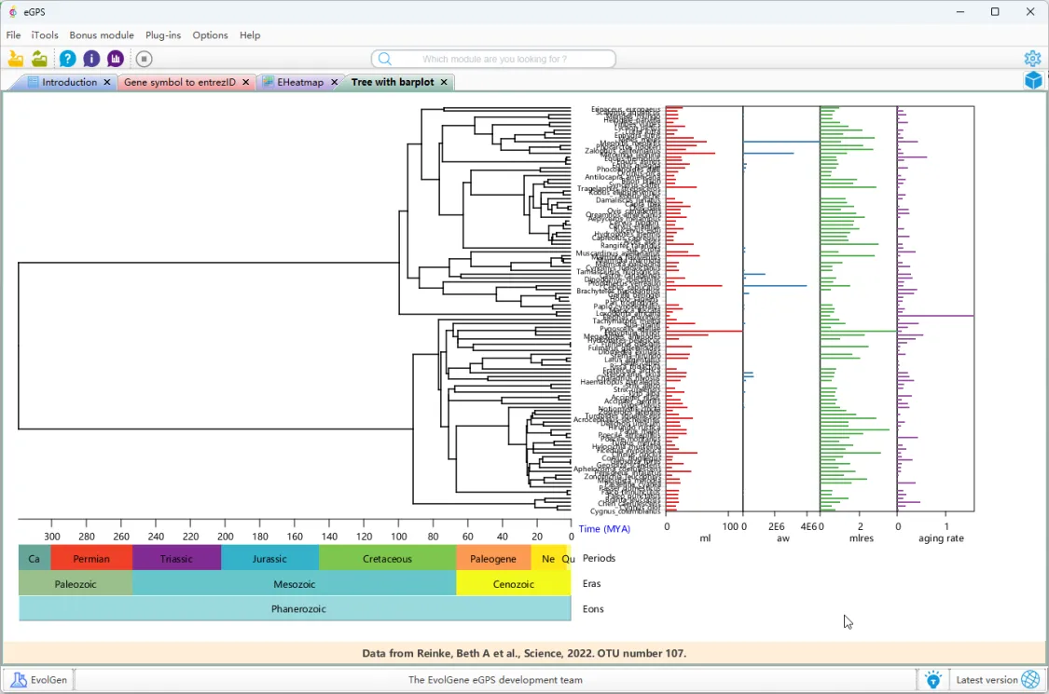Open the Bonus module menu

pyautogui.click(x=102, y=34)
